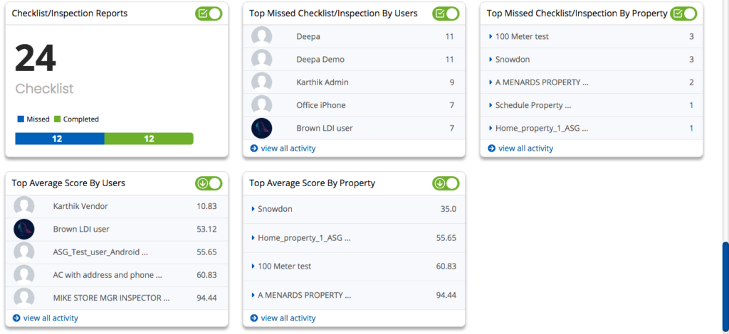729x334 pixels.
Task: Click the vertical page scrollbar
Action: tap(725, 284)
